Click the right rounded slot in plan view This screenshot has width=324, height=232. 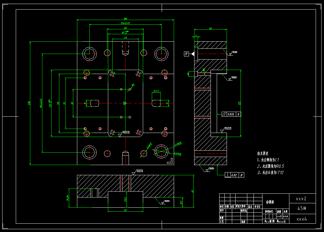click(x=156, y=103)
